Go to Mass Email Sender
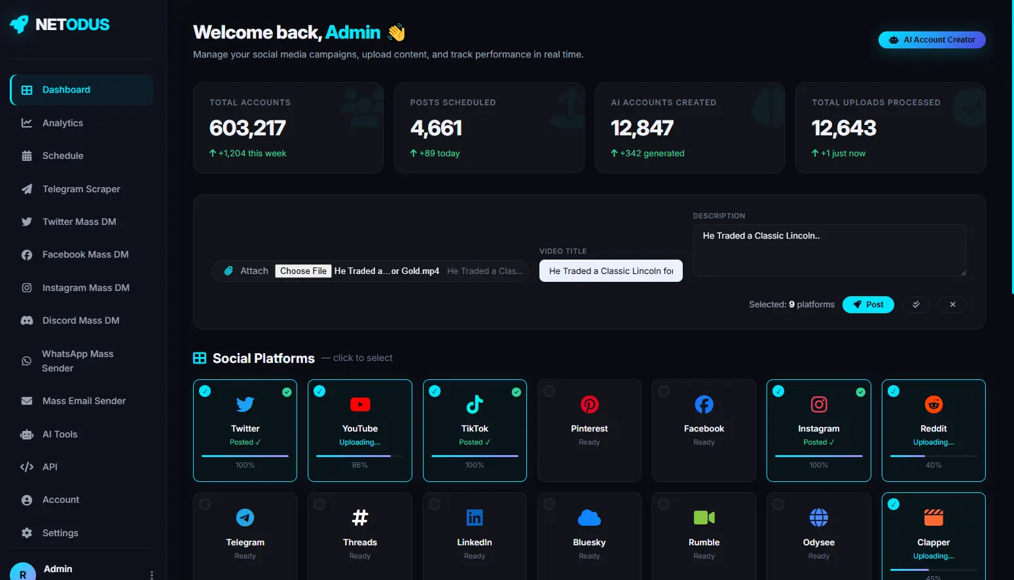Image resolution: width=1014 pixels, height=580 pixels. (82, 401)
